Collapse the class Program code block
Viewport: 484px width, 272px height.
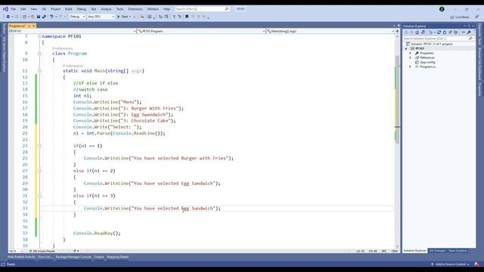pos(39,54)
